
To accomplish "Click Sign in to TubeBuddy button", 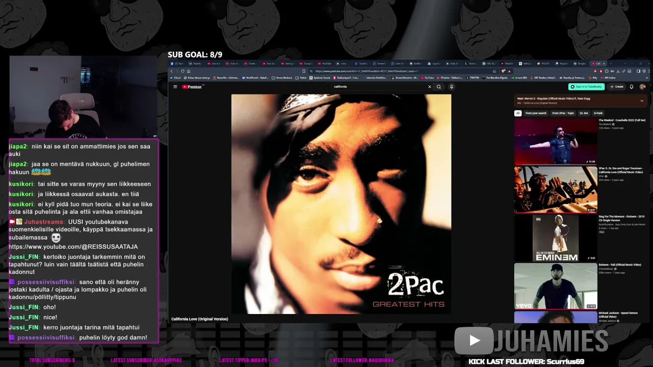I will click(587, 87).
